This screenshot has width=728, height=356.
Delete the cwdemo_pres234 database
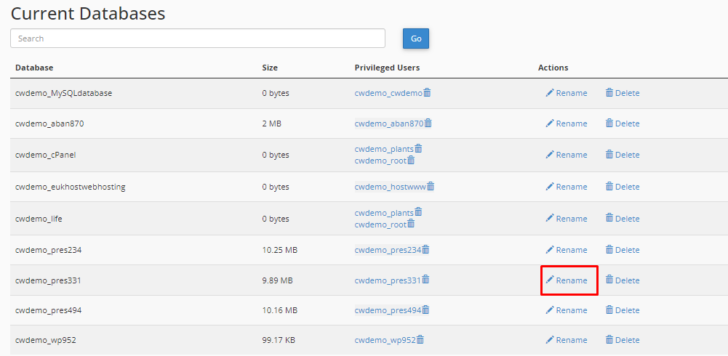623,251
